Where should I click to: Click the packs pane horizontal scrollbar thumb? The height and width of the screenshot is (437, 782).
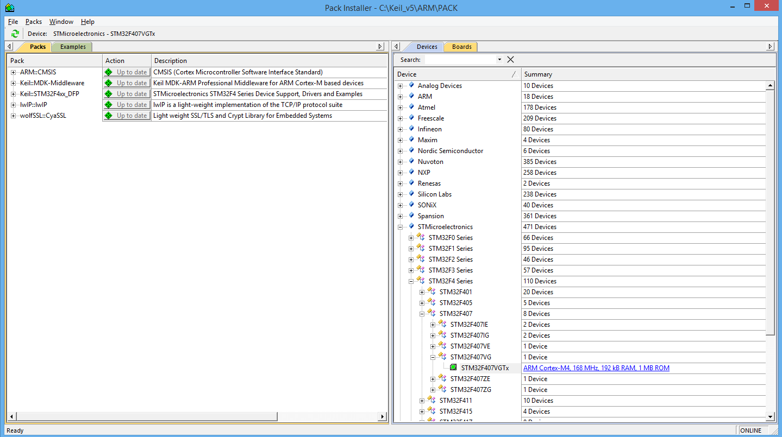point(147,416)
